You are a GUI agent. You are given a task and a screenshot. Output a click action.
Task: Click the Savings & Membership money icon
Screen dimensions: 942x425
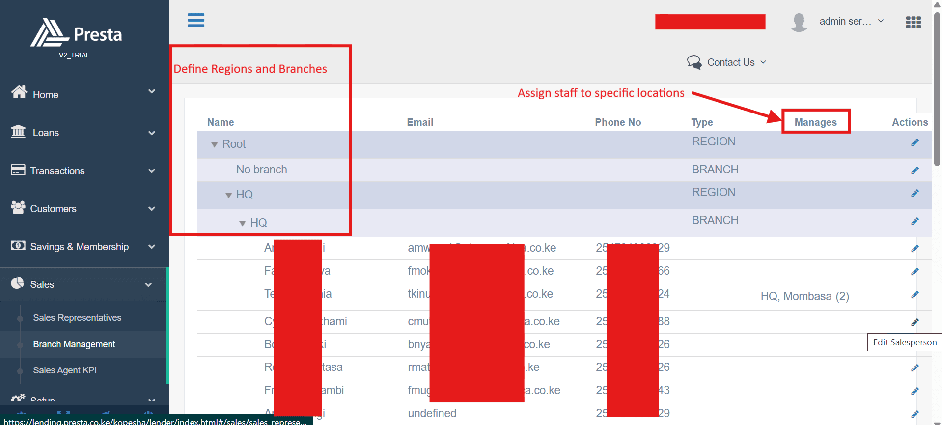click(18, 245)
